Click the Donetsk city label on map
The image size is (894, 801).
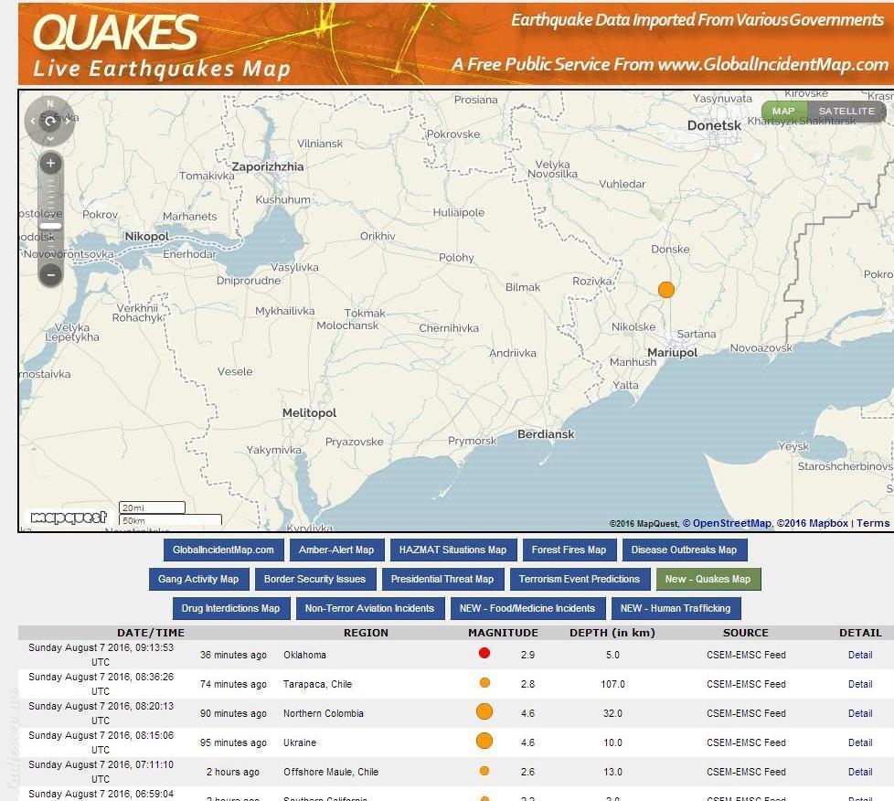click(714, 125)
